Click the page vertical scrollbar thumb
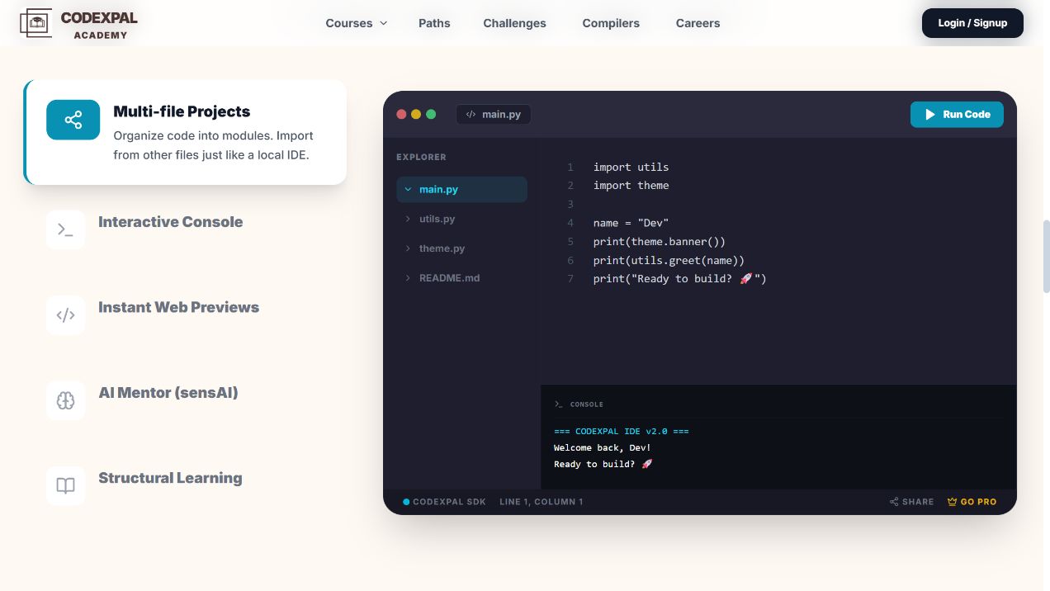The width and height of the screenshot is (1050, 591). pos(1046,257)
